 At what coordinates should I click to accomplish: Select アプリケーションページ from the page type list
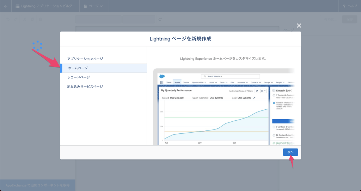click(85, 59)
